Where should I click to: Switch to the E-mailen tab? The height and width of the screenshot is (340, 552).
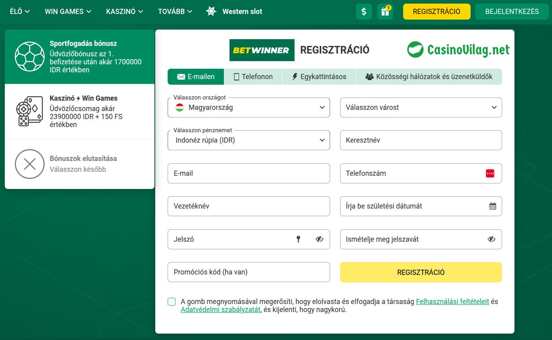click(196, 77)
